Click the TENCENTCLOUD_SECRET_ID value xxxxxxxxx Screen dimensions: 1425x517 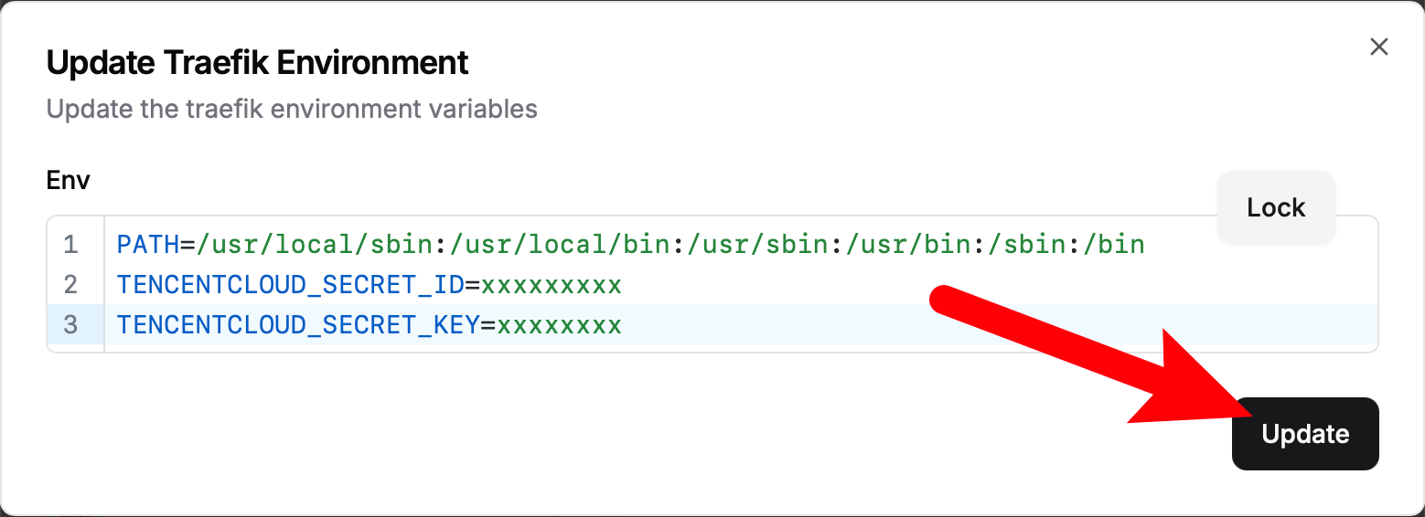[x=551, y=285]
